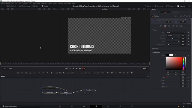The width and height of the screenshot is (192, 108).
Task: Add a Blur node from toolbar
Action: [51, 73]
